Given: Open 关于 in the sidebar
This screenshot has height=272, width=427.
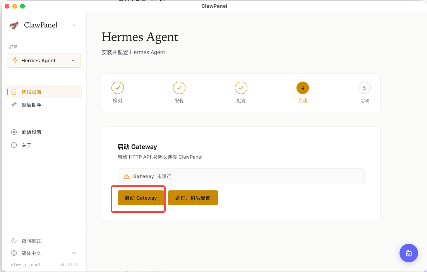Looking at the screenshot, I should click(x=44, y=145).
